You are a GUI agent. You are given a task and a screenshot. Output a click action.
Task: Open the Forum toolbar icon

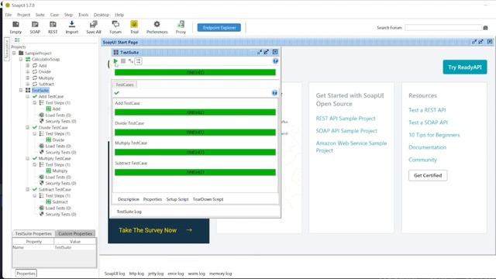[x=115, y=27]
